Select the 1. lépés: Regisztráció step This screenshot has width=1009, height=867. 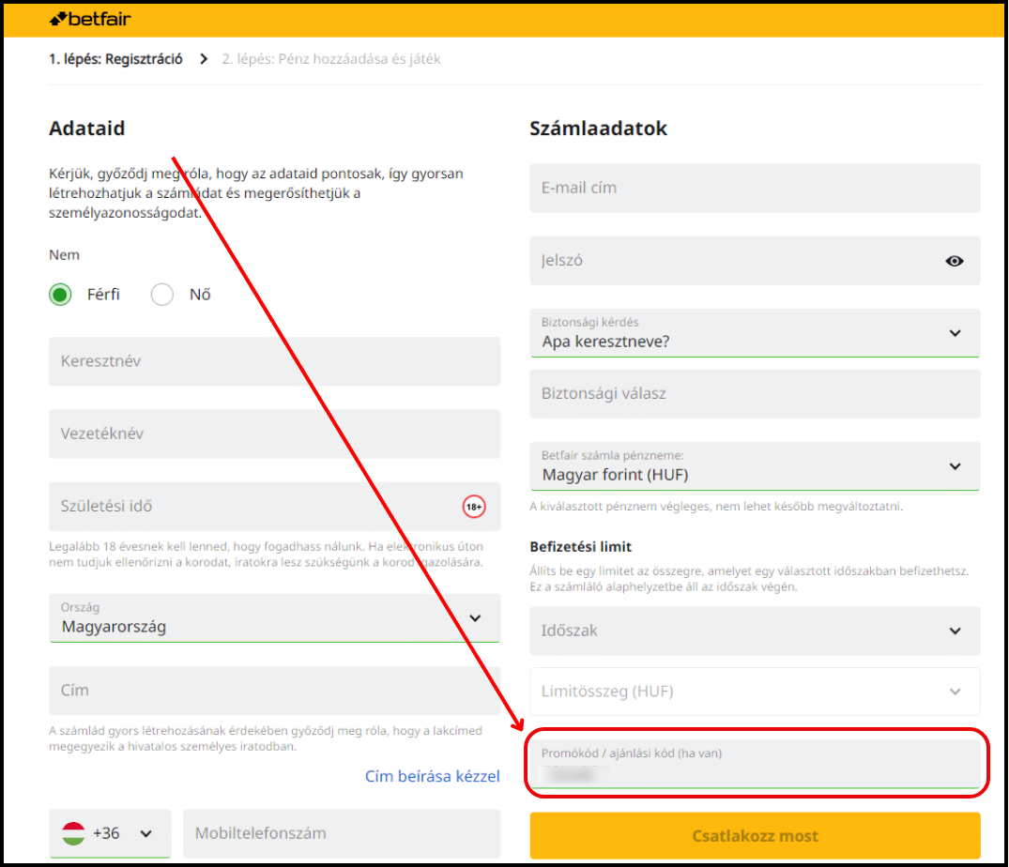tap(118, 58)
